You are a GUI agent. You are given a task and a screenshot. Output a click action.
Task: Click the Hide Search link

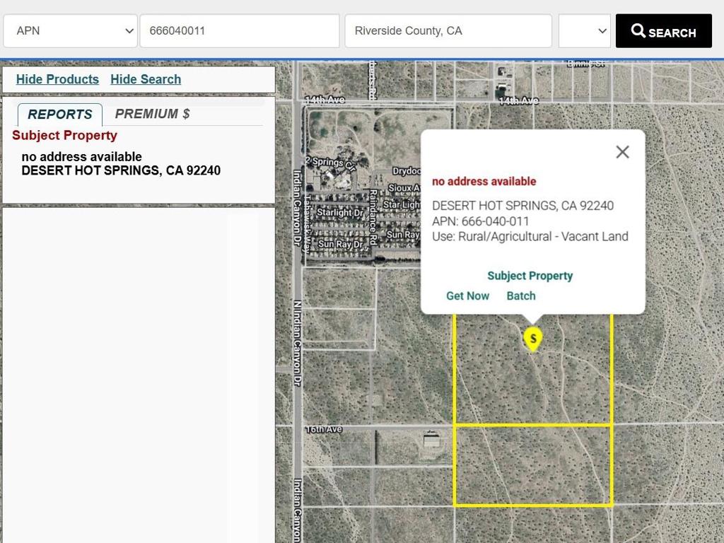point(146,79)
